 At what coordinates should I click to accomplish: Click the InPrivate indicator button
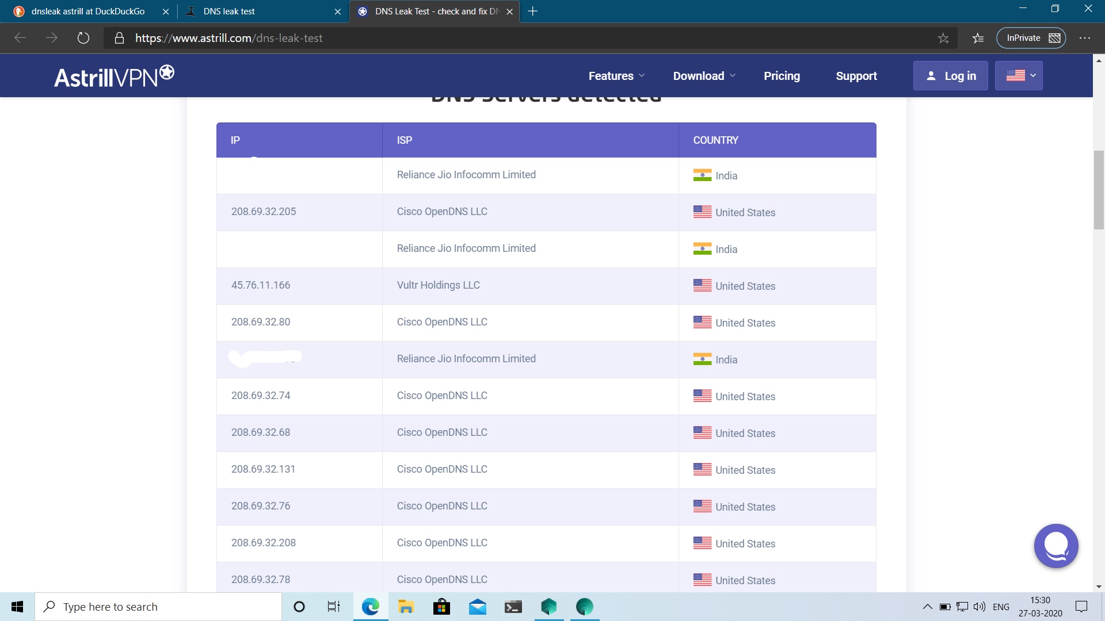pos(1031,38)
